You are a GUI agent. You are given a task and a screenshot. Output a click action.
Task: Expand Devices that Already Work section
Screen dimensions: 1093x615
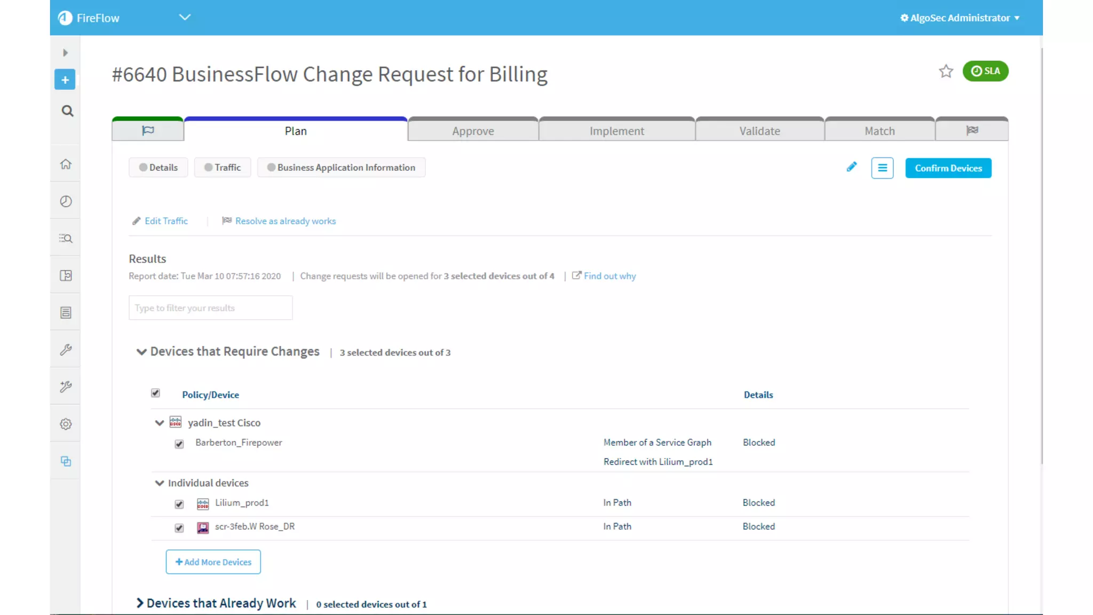(x=140, y=603)
